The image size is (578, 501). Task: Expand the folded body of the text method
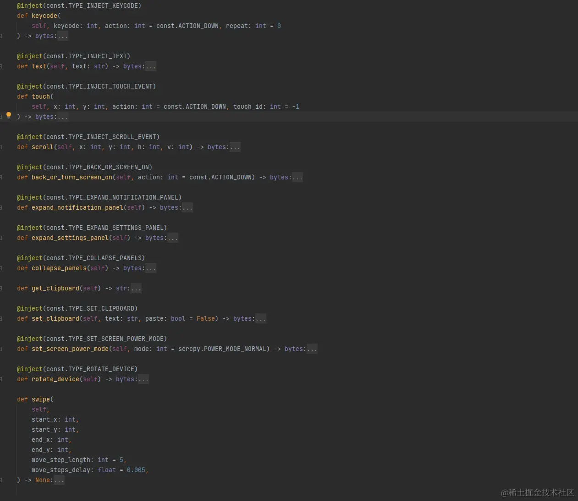tap(151, 66)
